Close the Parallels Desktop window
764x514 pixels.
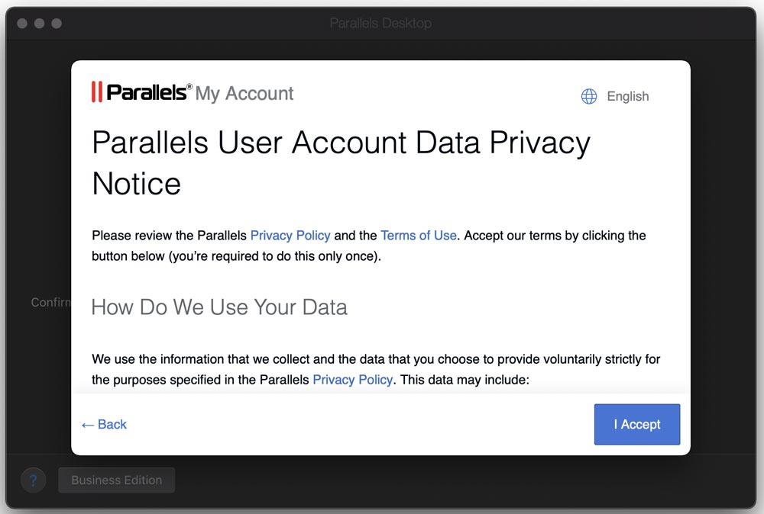pos(21,24)
